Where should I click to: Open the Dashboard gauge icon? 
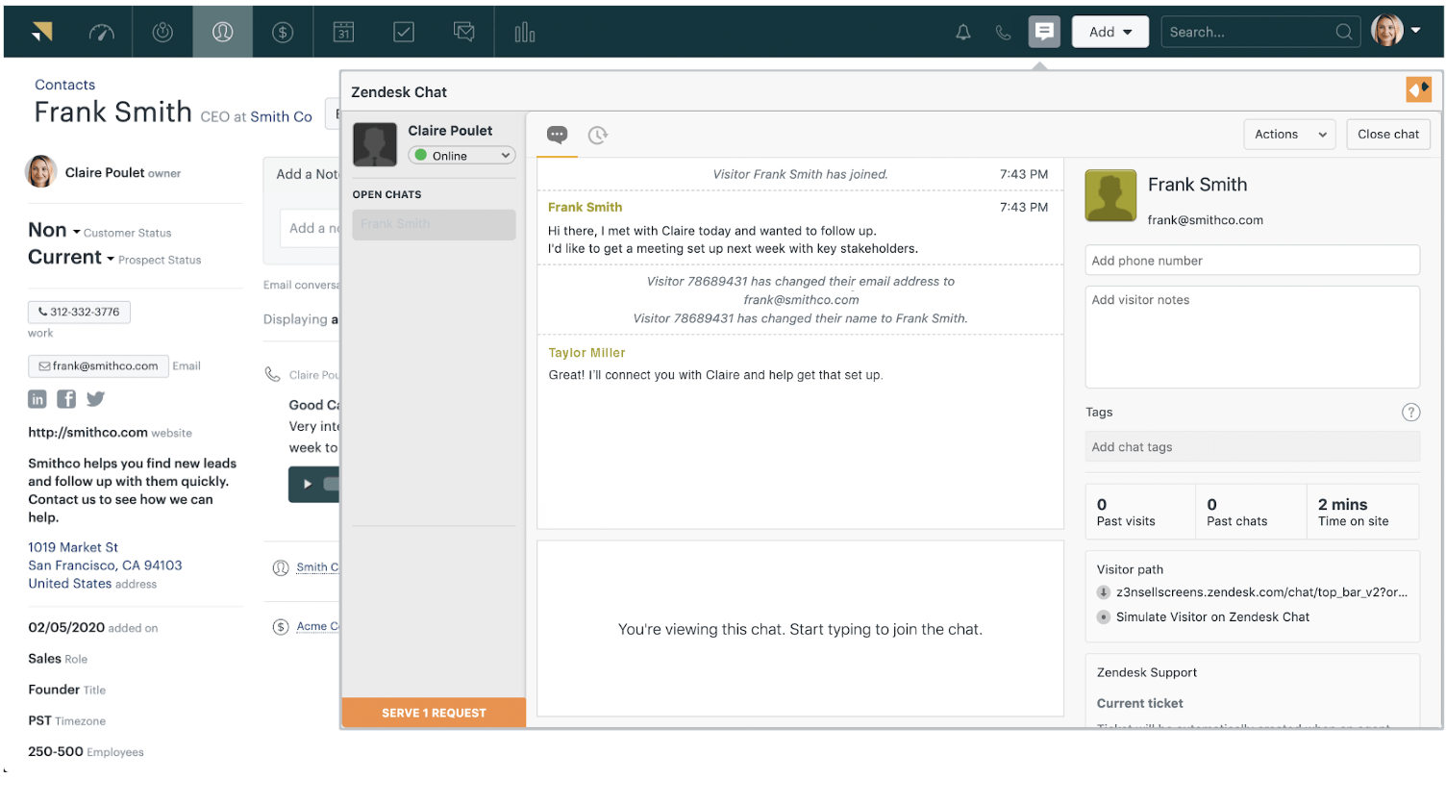pos(101,32)
